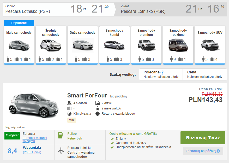
Task: Show the Samochody SUV category
Action: click(x=210, y=45)
